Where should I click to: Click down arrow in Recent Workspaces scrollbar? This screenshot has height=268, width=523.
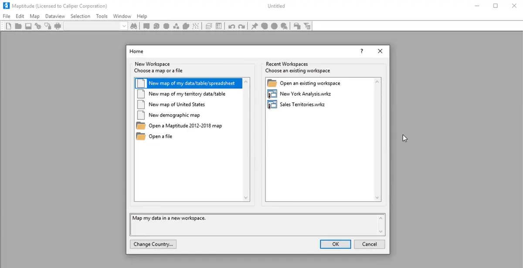pos(377,197)
